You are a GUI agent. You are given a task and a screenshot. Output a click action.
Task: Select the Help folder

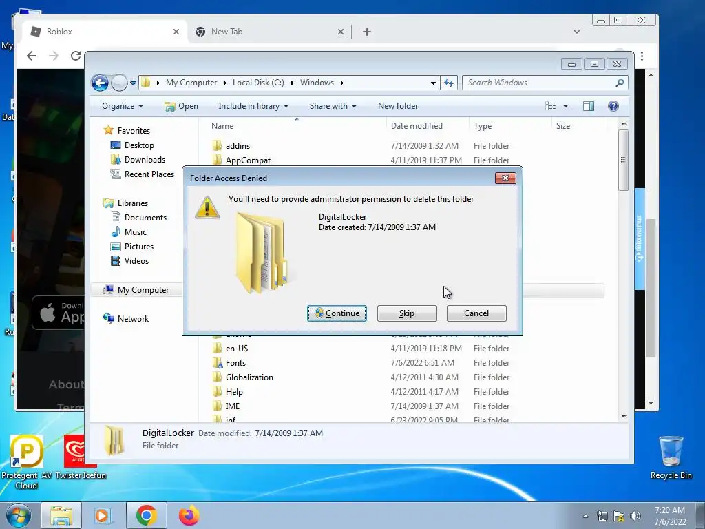pyautogui.click(x=234, y=392)
